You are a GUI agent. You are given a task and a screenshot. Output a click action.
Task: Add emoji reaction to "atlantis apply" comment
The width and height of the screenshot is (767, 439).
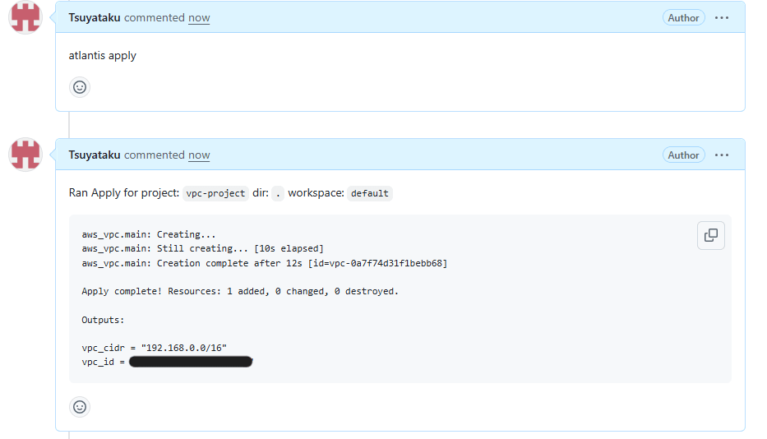point(80,87)
